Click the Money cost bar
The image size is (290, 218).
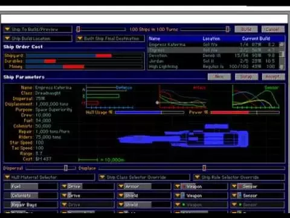[85, 67]
